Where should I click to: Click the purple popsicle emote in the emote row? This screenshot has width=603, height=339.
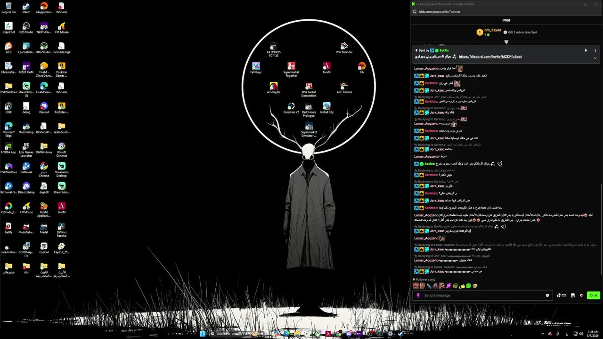449,286
